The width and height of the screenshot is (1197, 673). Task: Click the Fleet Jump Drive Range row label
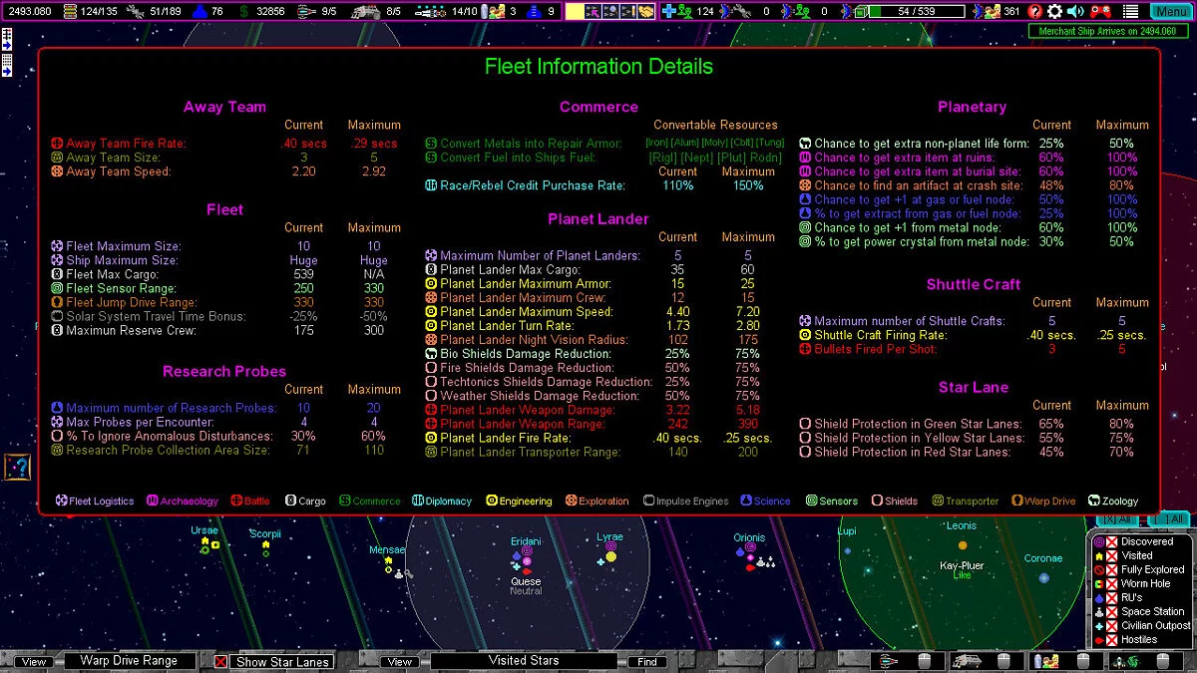131,302
